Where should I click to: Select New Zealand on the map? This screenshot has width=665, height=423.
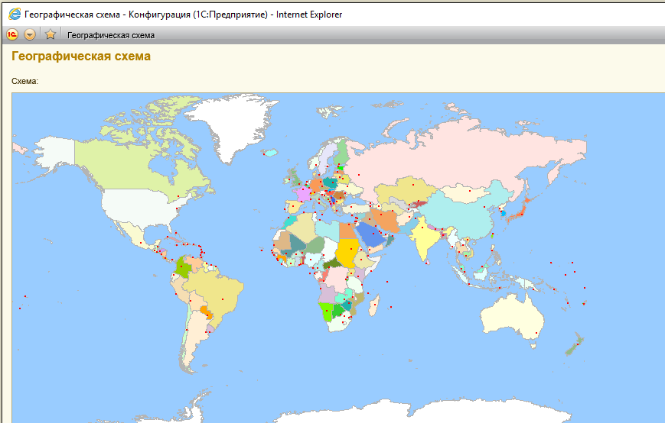pyautogui.click(x=574, y=344)
